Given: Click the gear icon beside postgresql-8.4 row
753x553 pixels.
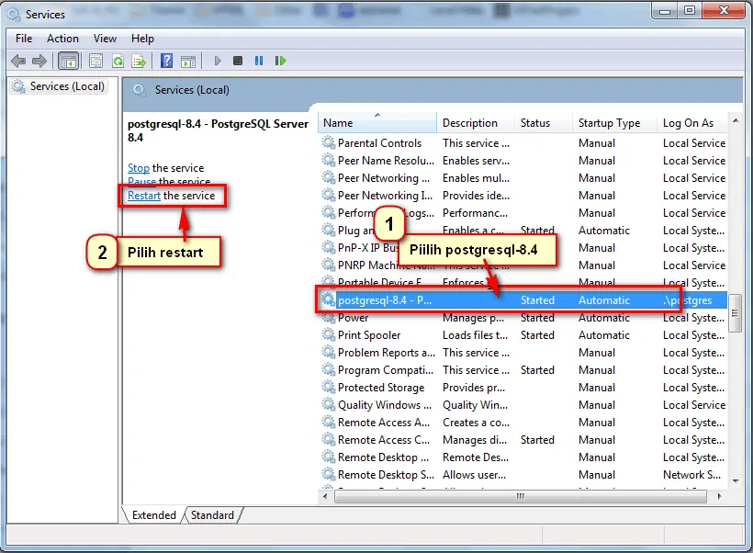Looking at the screenshot, I should (329, 300).
